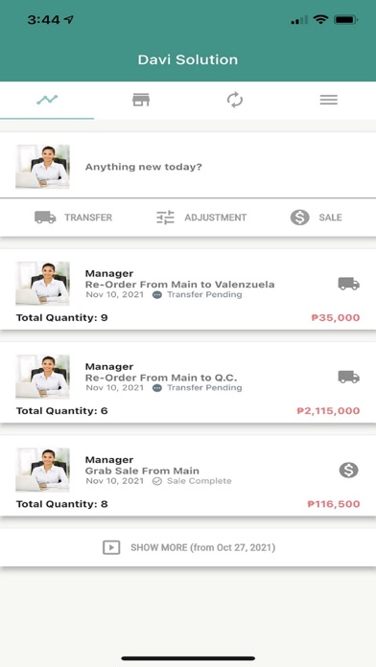Screen dimensions: 376x667
Task: Click the Sale Complete check status
Action: tap(192, 481)
